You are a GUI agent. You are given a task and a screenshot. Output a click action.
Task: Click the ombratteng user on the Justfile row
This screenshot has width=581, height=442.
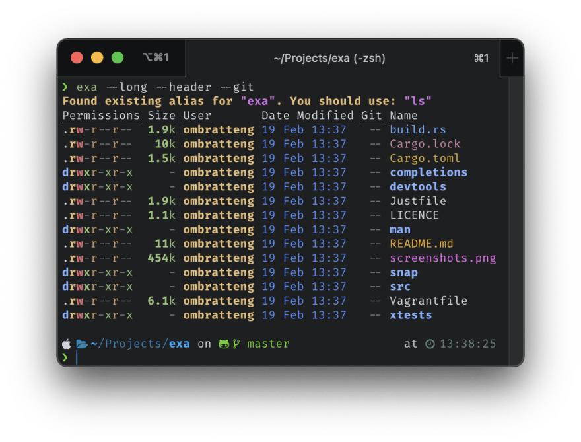[219, 202]
